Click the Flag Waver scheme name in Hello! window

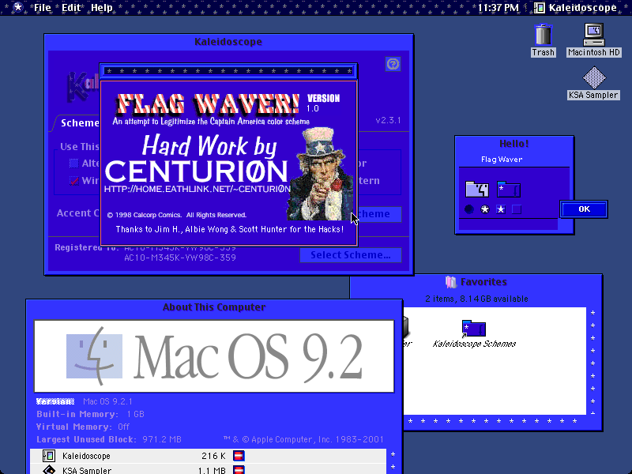coord(502,160)
